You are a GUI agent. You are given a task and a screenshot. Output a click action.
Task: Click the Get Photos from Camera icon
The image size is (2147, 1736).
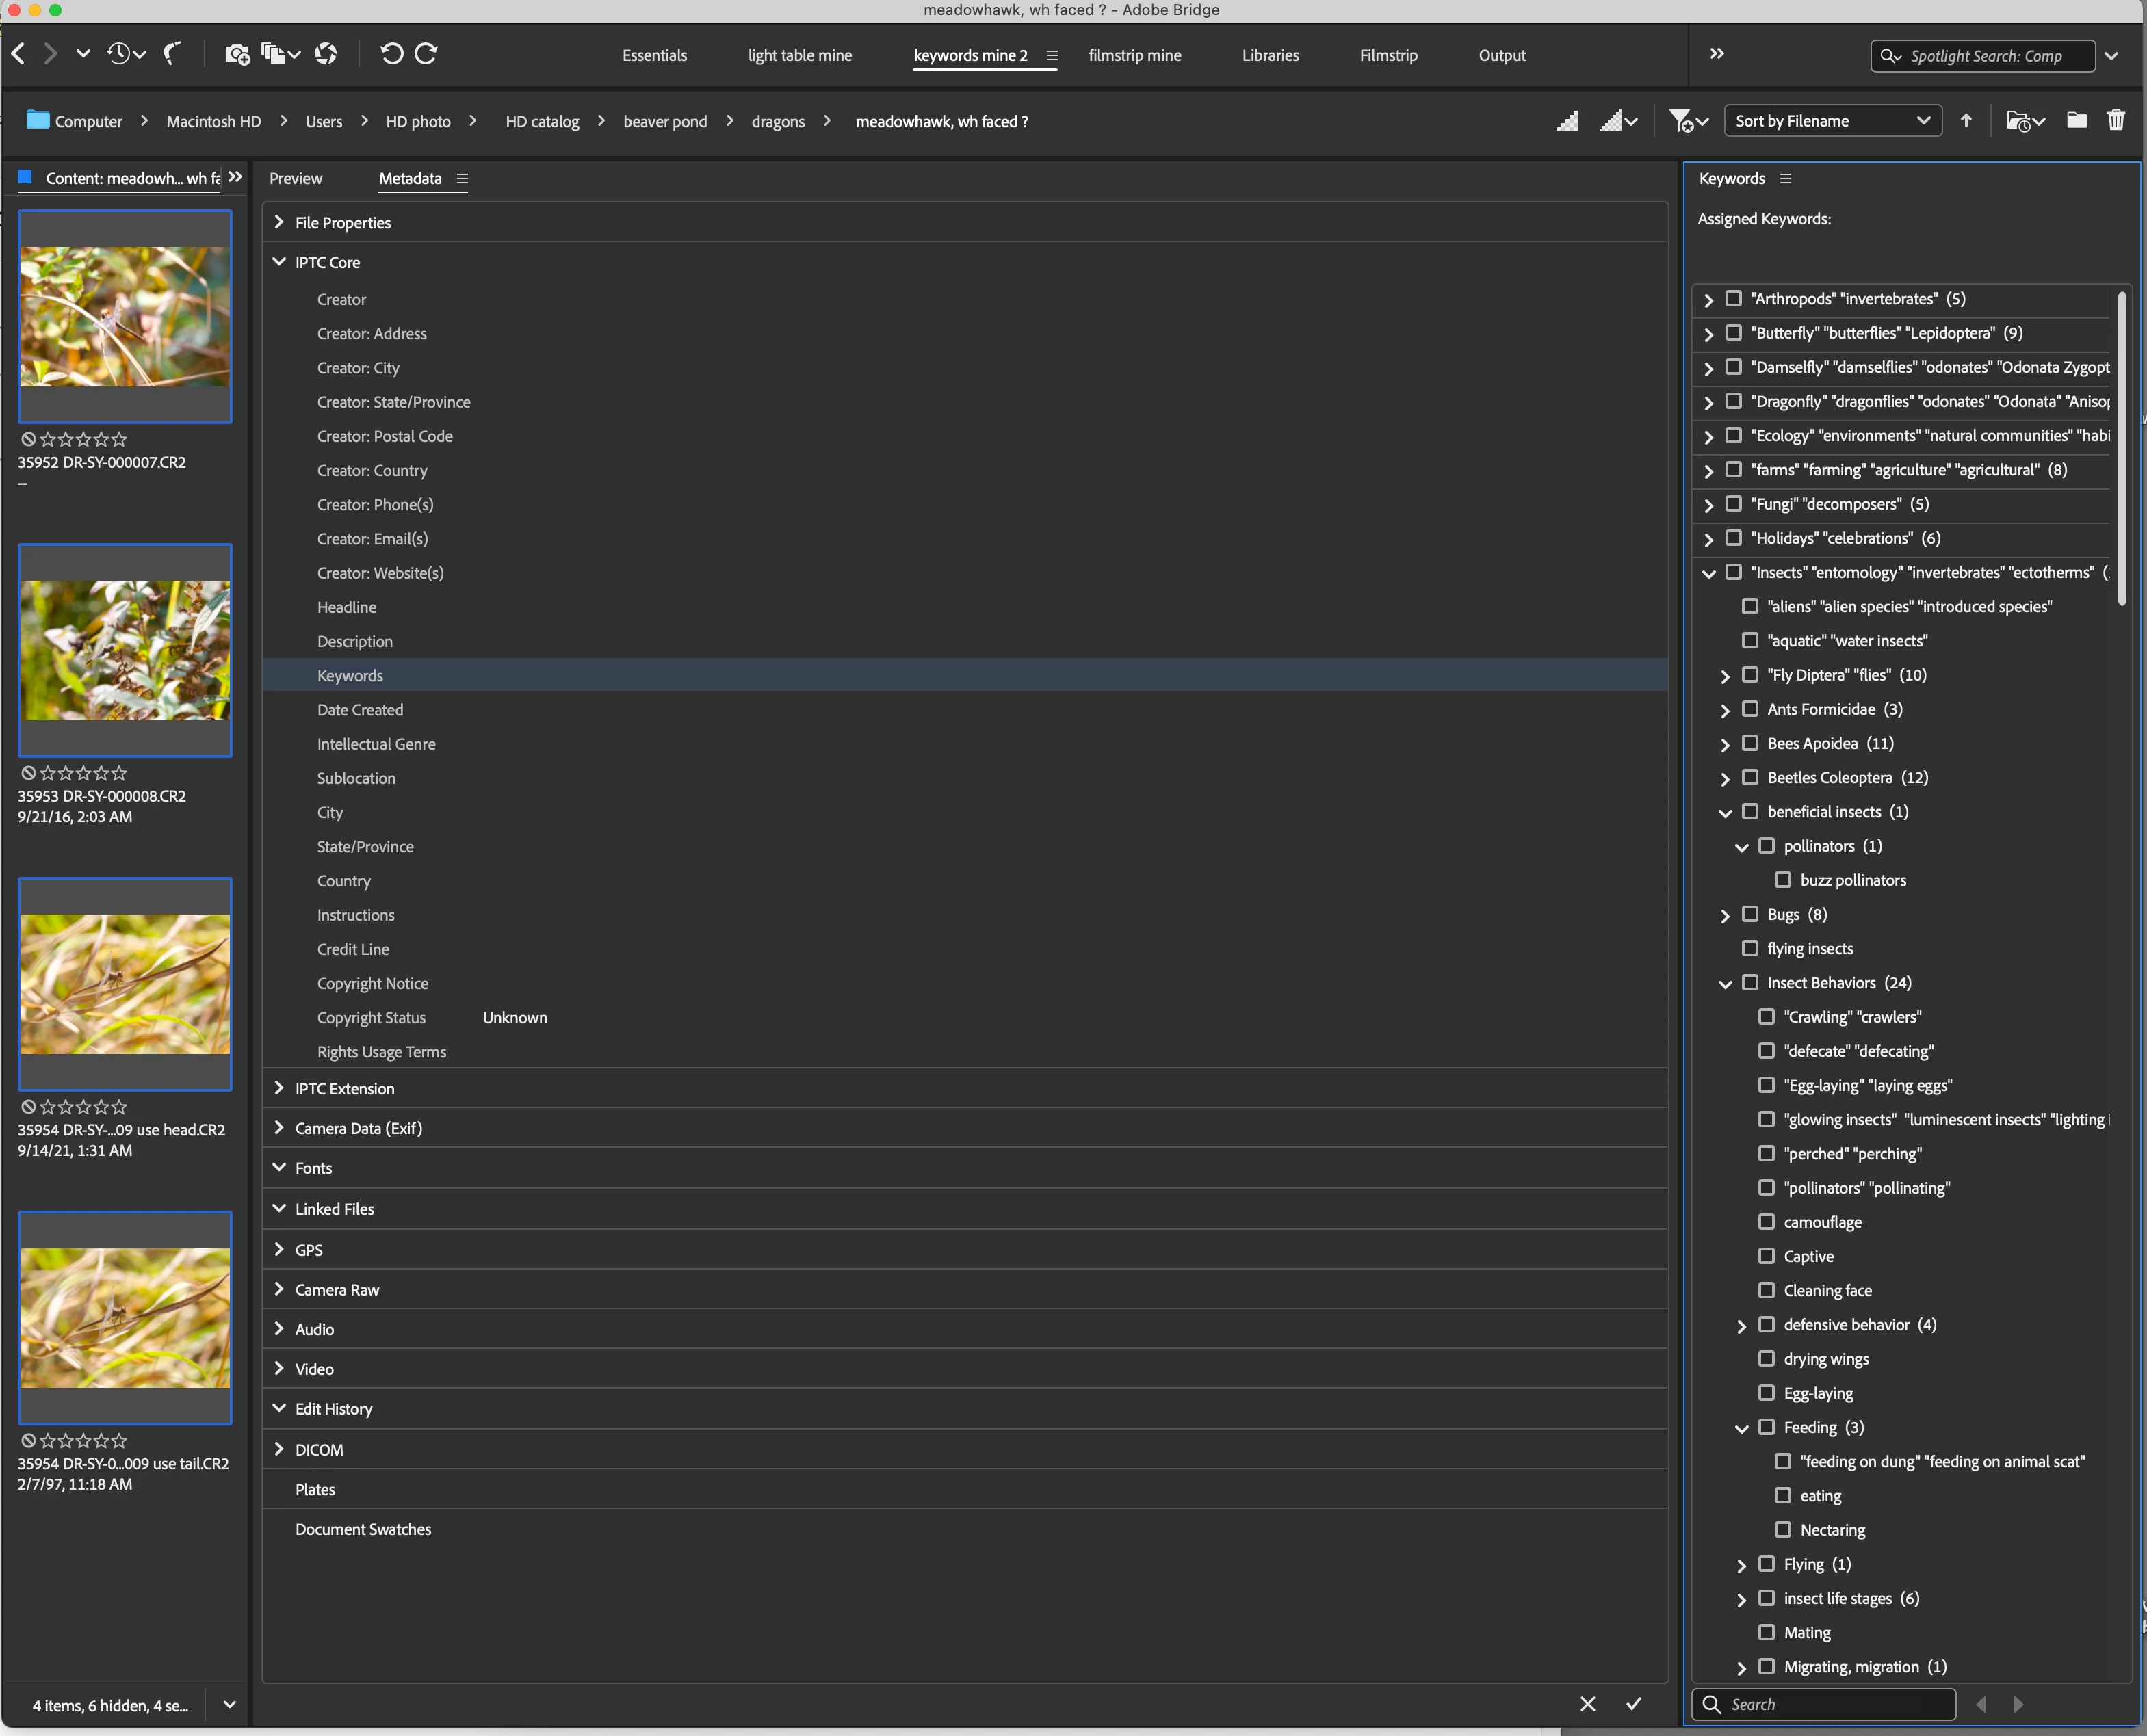237,54
